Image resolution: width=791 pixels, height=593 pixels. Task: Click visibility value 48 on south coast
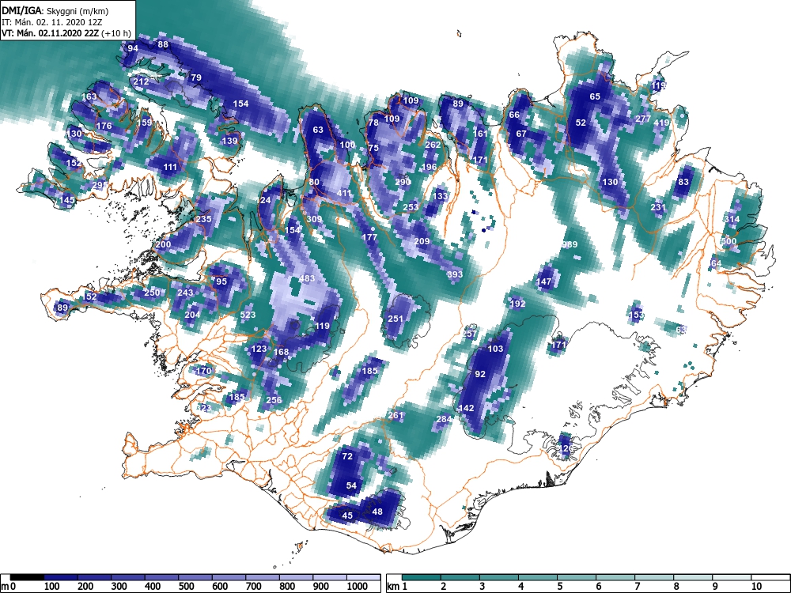[x=377, y=512]
